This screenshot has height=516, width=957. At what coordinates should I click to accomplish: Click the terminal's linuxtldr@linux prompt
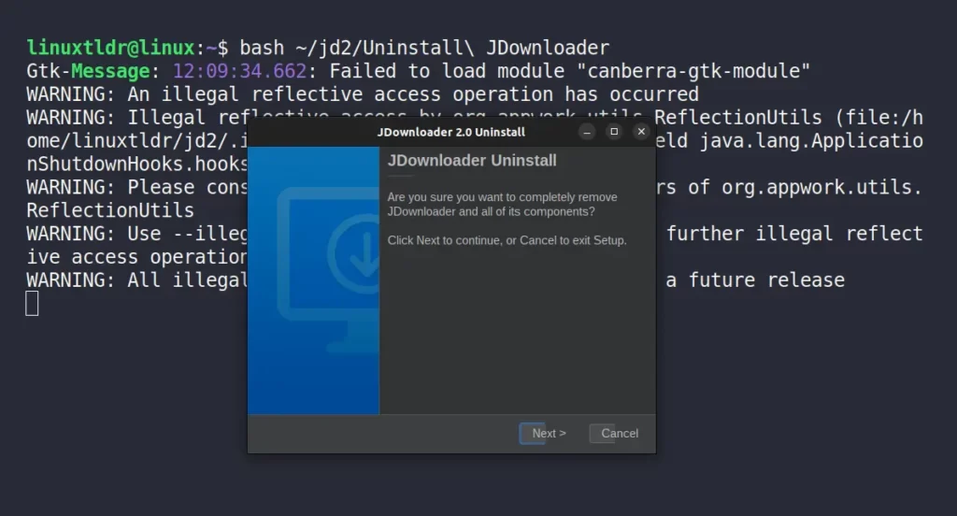tap(110, 48)
